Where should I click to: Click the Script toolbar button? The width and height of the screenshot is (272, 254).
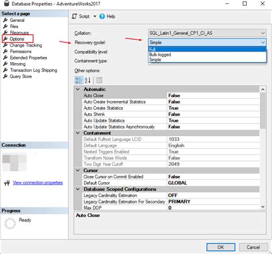click(x=81, y=17)
